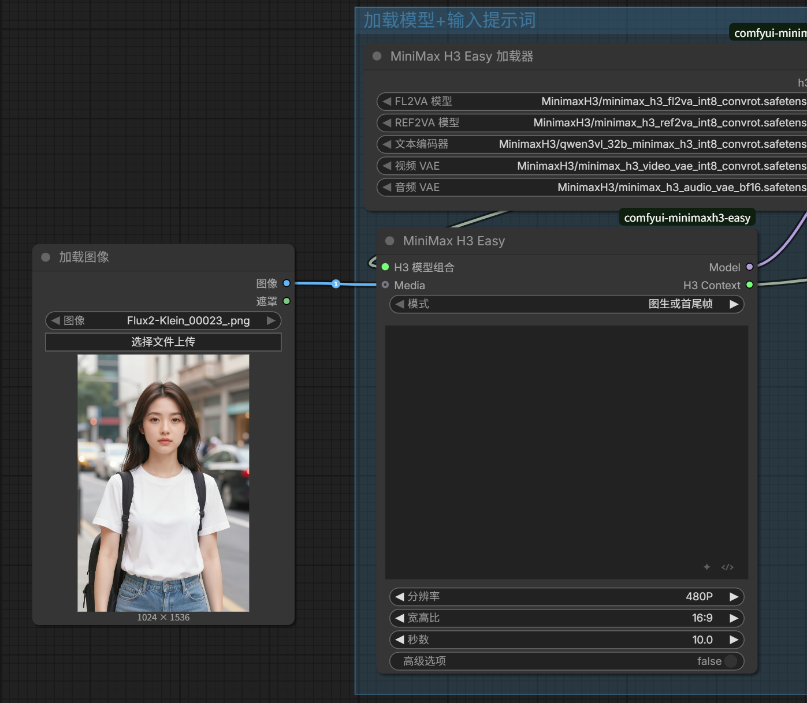807x703 pixels.
Task: Click the H3 模型组合 input socket
Action: click(385, 267)
